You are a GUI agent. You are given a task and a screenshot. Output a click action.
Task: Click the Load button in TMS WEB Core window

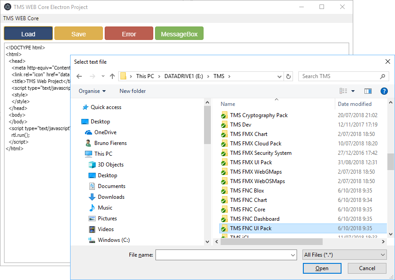28,34
